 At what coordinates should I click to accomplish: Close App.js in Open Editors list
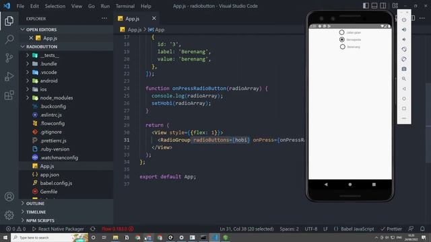point(31,38)
